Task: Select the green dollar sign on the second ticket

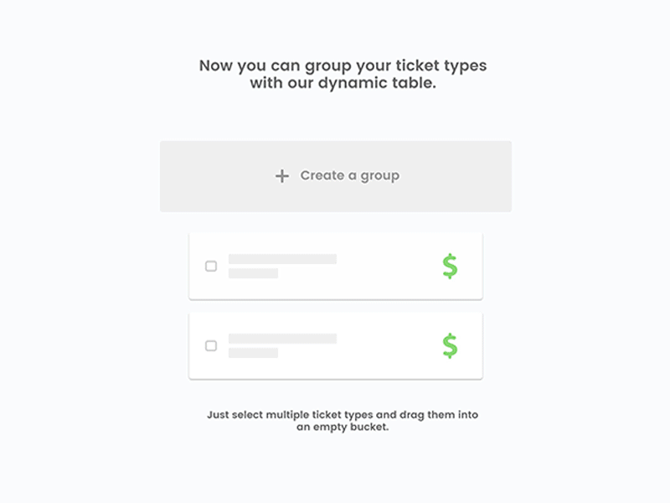Action: (450, 345)
